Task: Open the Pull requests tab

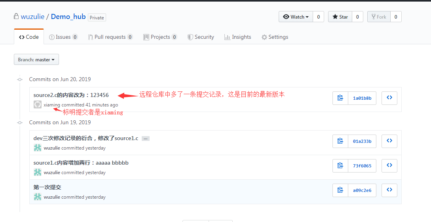Action: (x=110, y=37)
